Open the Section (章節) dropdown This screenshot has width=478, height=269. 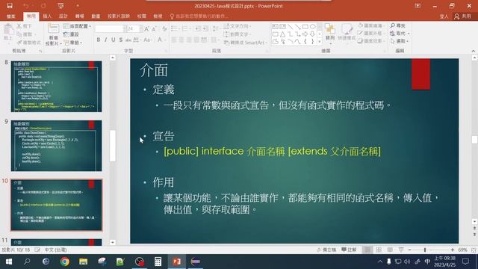click(x=73, y=43)
